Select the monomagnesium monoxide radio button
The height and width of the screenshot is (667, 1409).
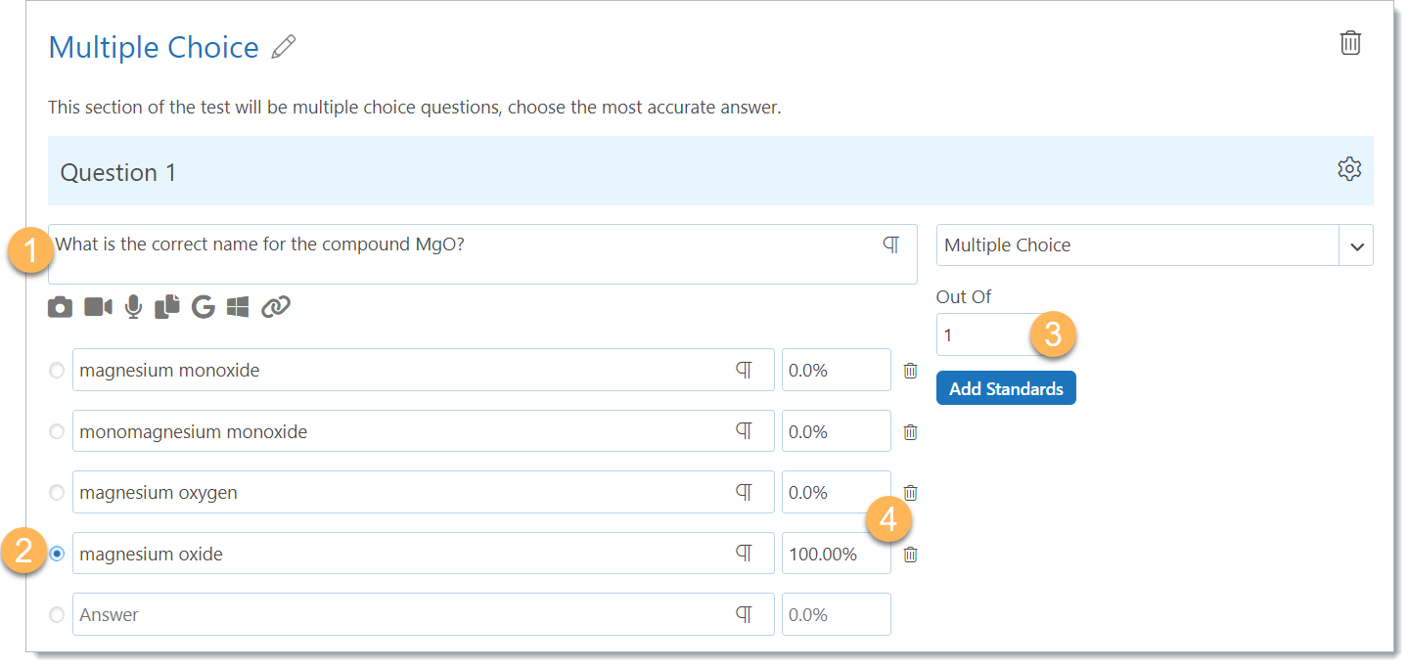57,431
